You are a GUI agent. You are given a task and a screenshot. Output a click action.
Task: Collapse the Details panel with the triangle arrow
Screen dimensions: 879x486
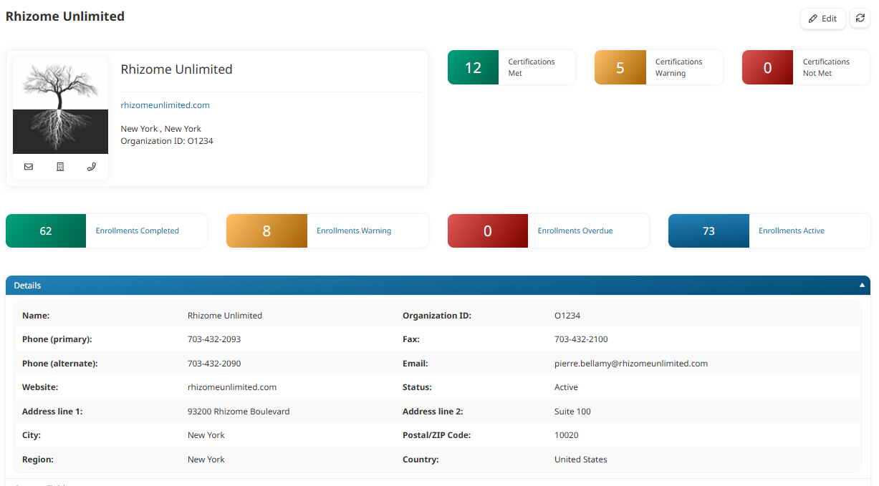point(863,285)
